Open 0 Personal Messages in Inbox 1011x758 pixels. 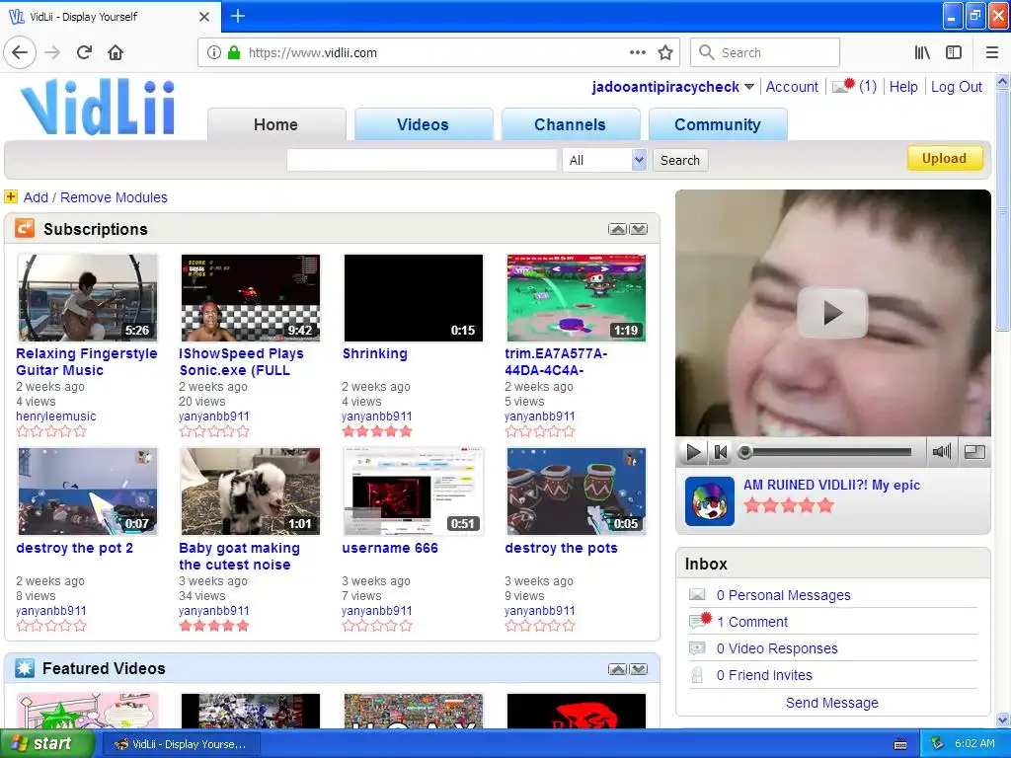click(783, 595)
